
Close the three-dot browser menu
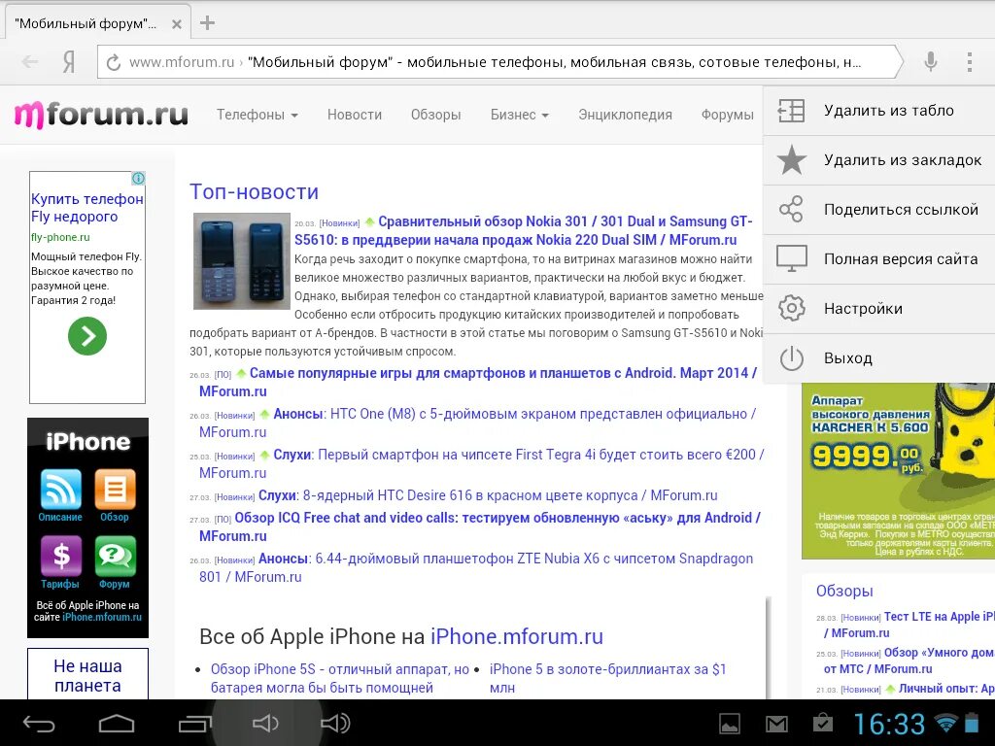(969, 61)
